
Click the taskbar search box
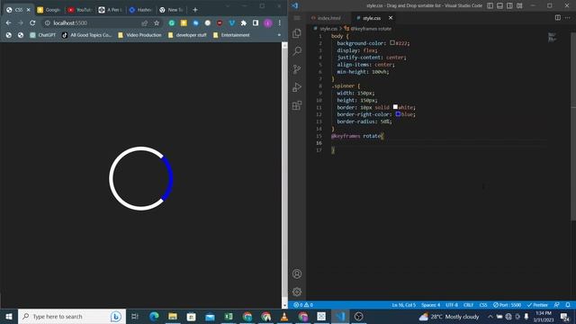[72, 316]
